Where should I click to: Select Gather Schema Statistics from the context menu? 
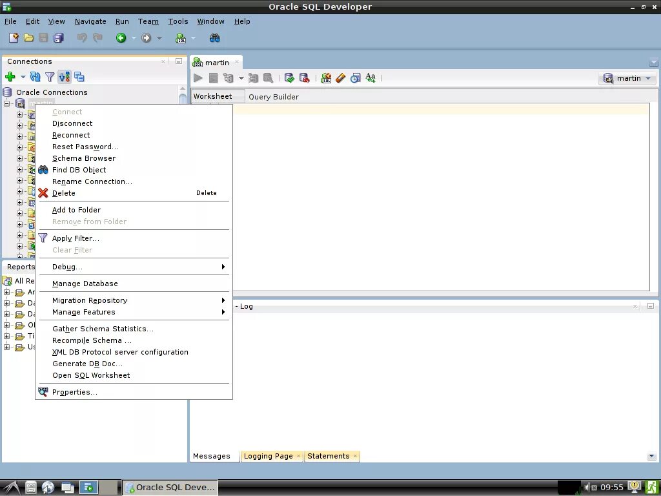click(x=134, y=329)
